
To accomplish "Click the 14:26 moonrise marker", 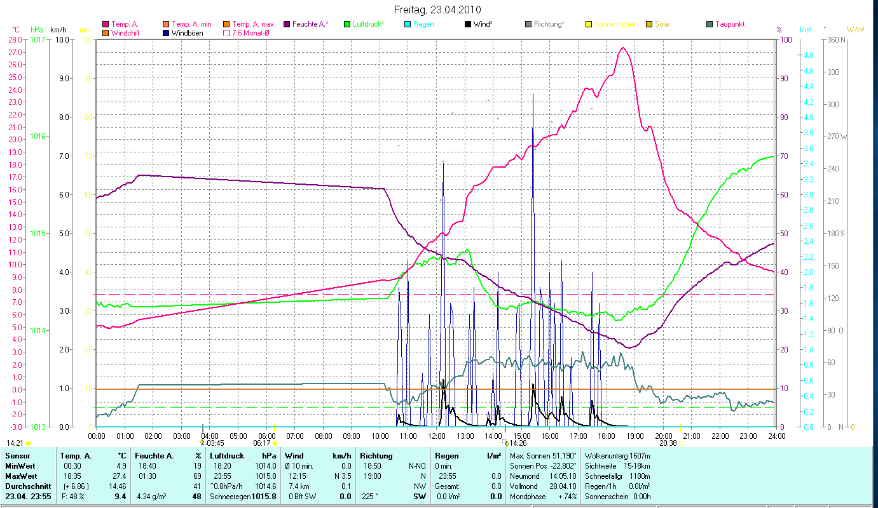I will [514, 443].
